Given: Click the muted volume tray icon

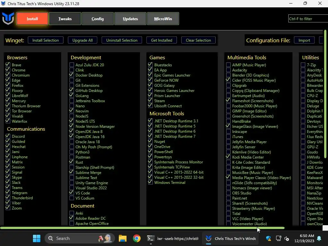Looking at the screenshot, I should click(287, 238).
